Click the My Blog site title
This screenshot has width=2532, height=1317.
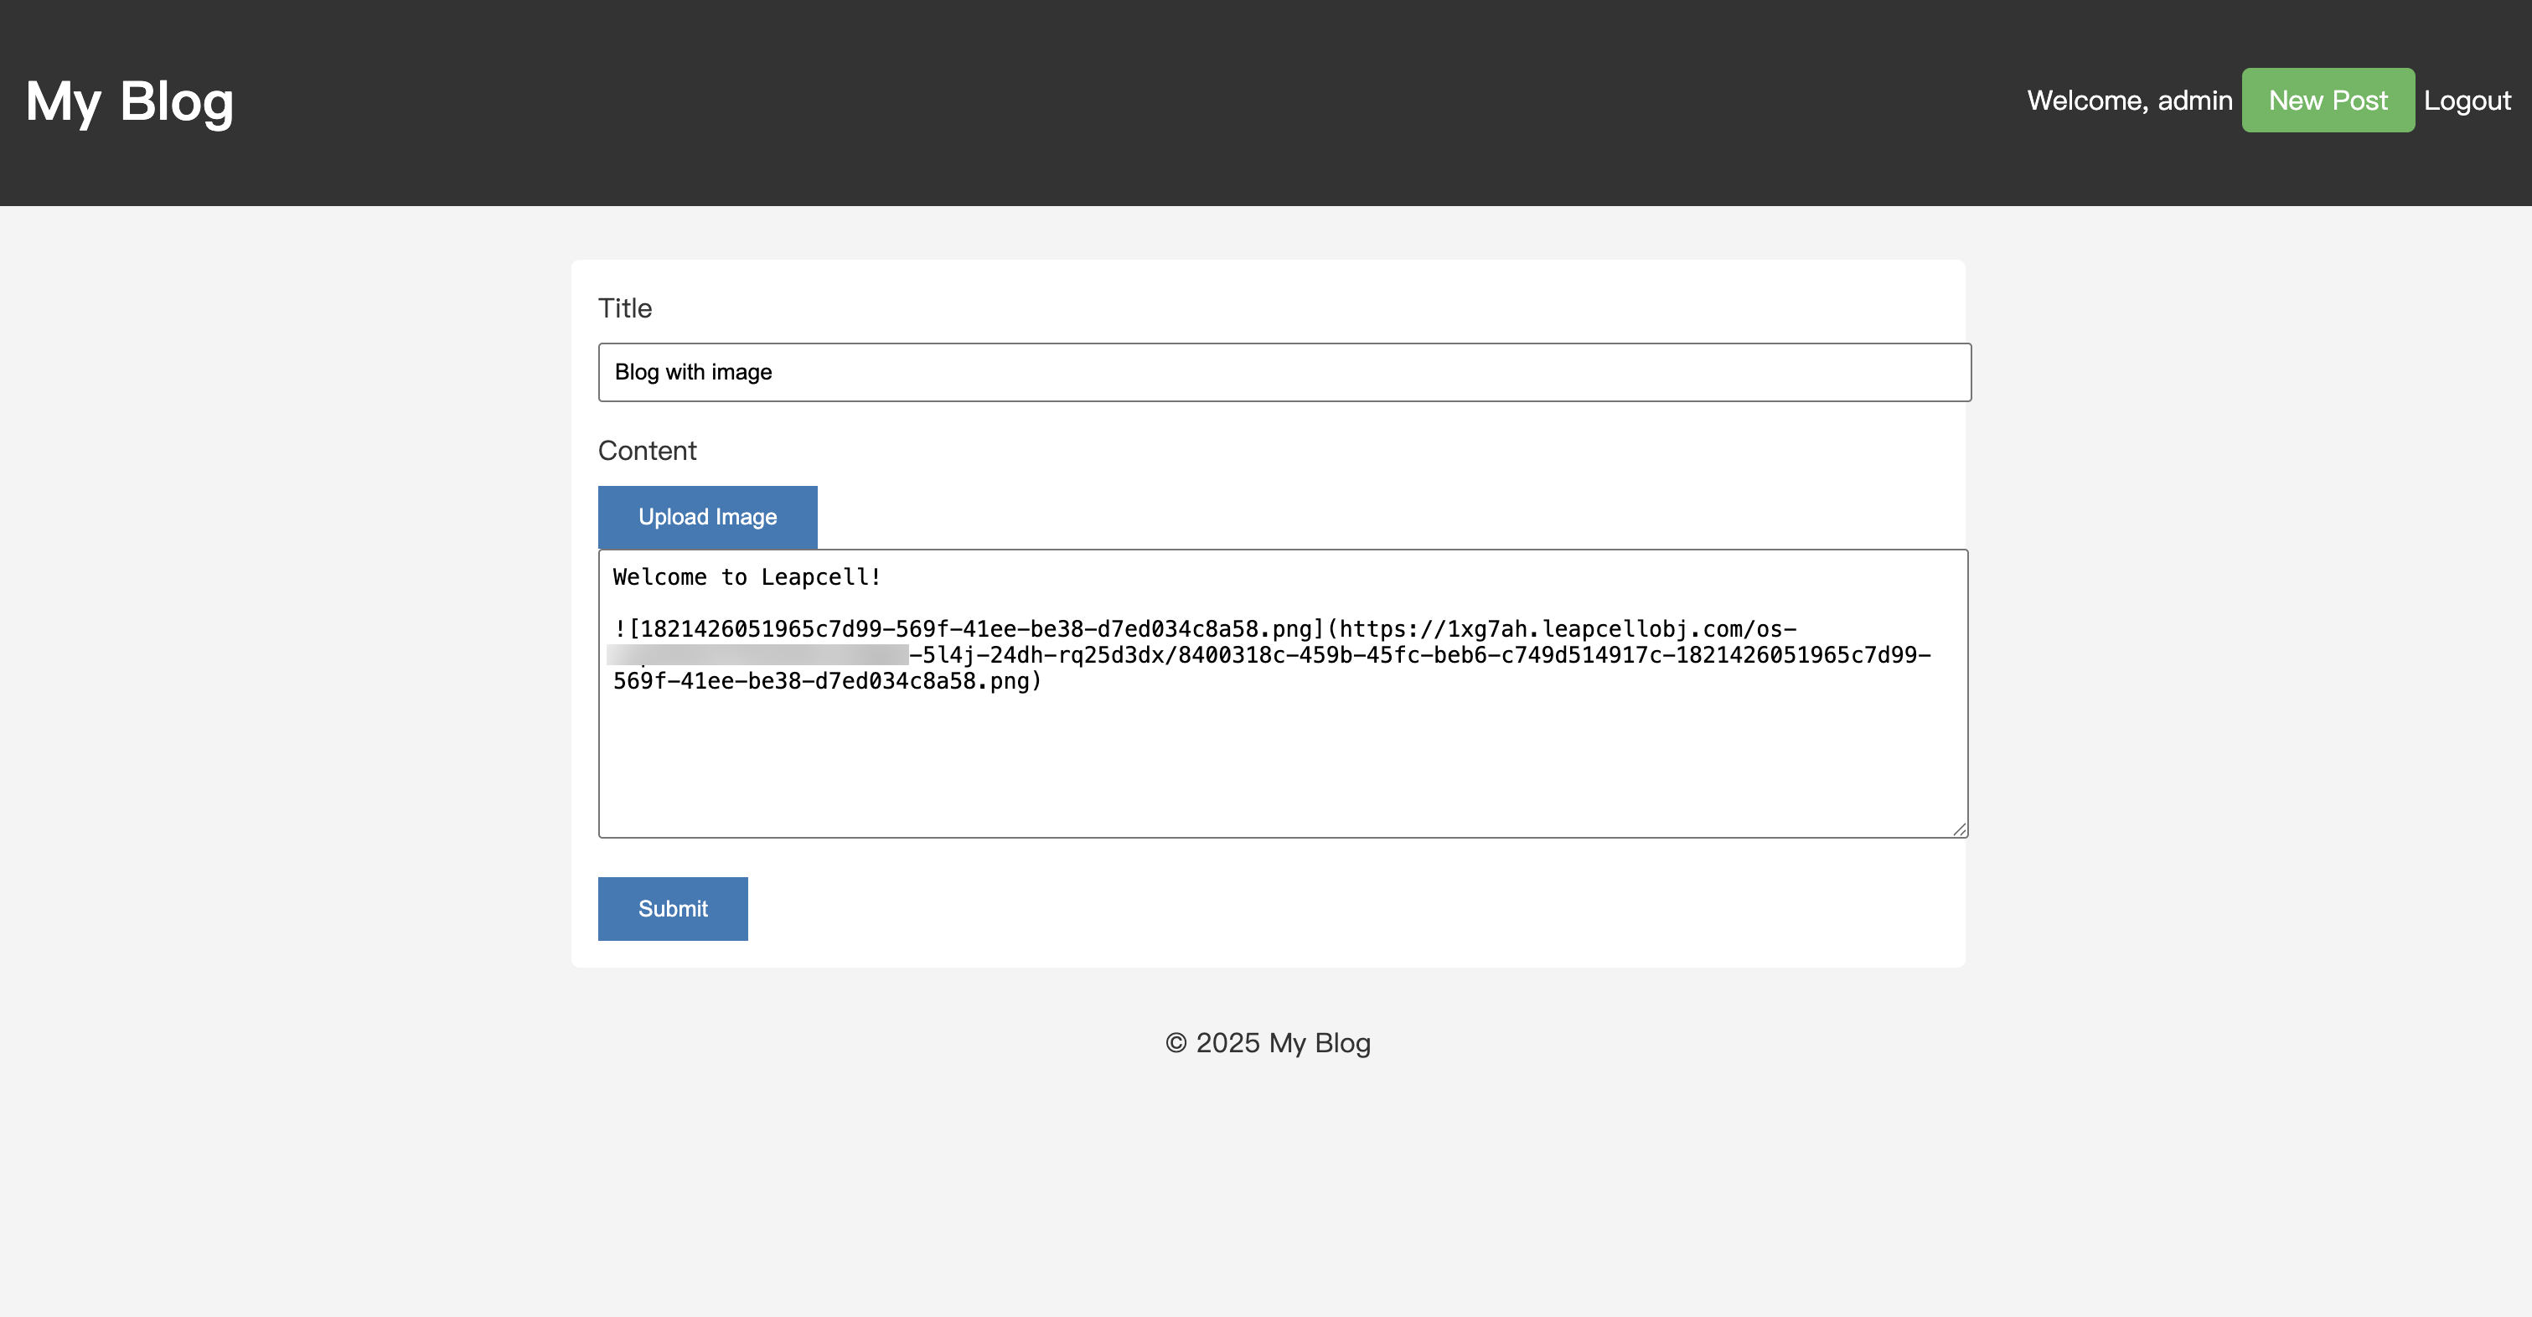click(129, 101)
